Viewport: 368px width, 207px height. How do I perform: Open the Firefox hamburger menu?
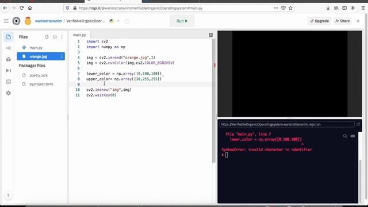(x=363, y=8)
